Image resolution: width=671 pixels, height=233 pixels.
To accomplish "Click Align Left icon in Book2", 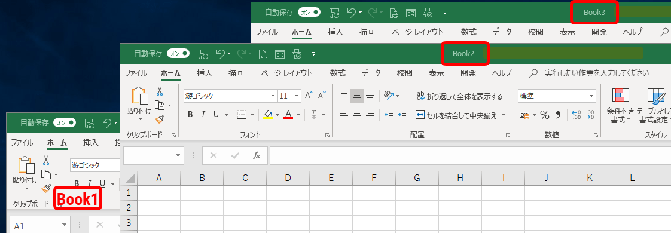I will (x=344, y=115).
